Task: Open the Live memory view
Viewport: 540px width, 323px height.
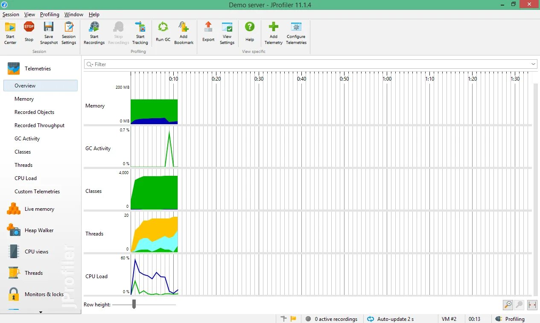Action: point(41,209)
